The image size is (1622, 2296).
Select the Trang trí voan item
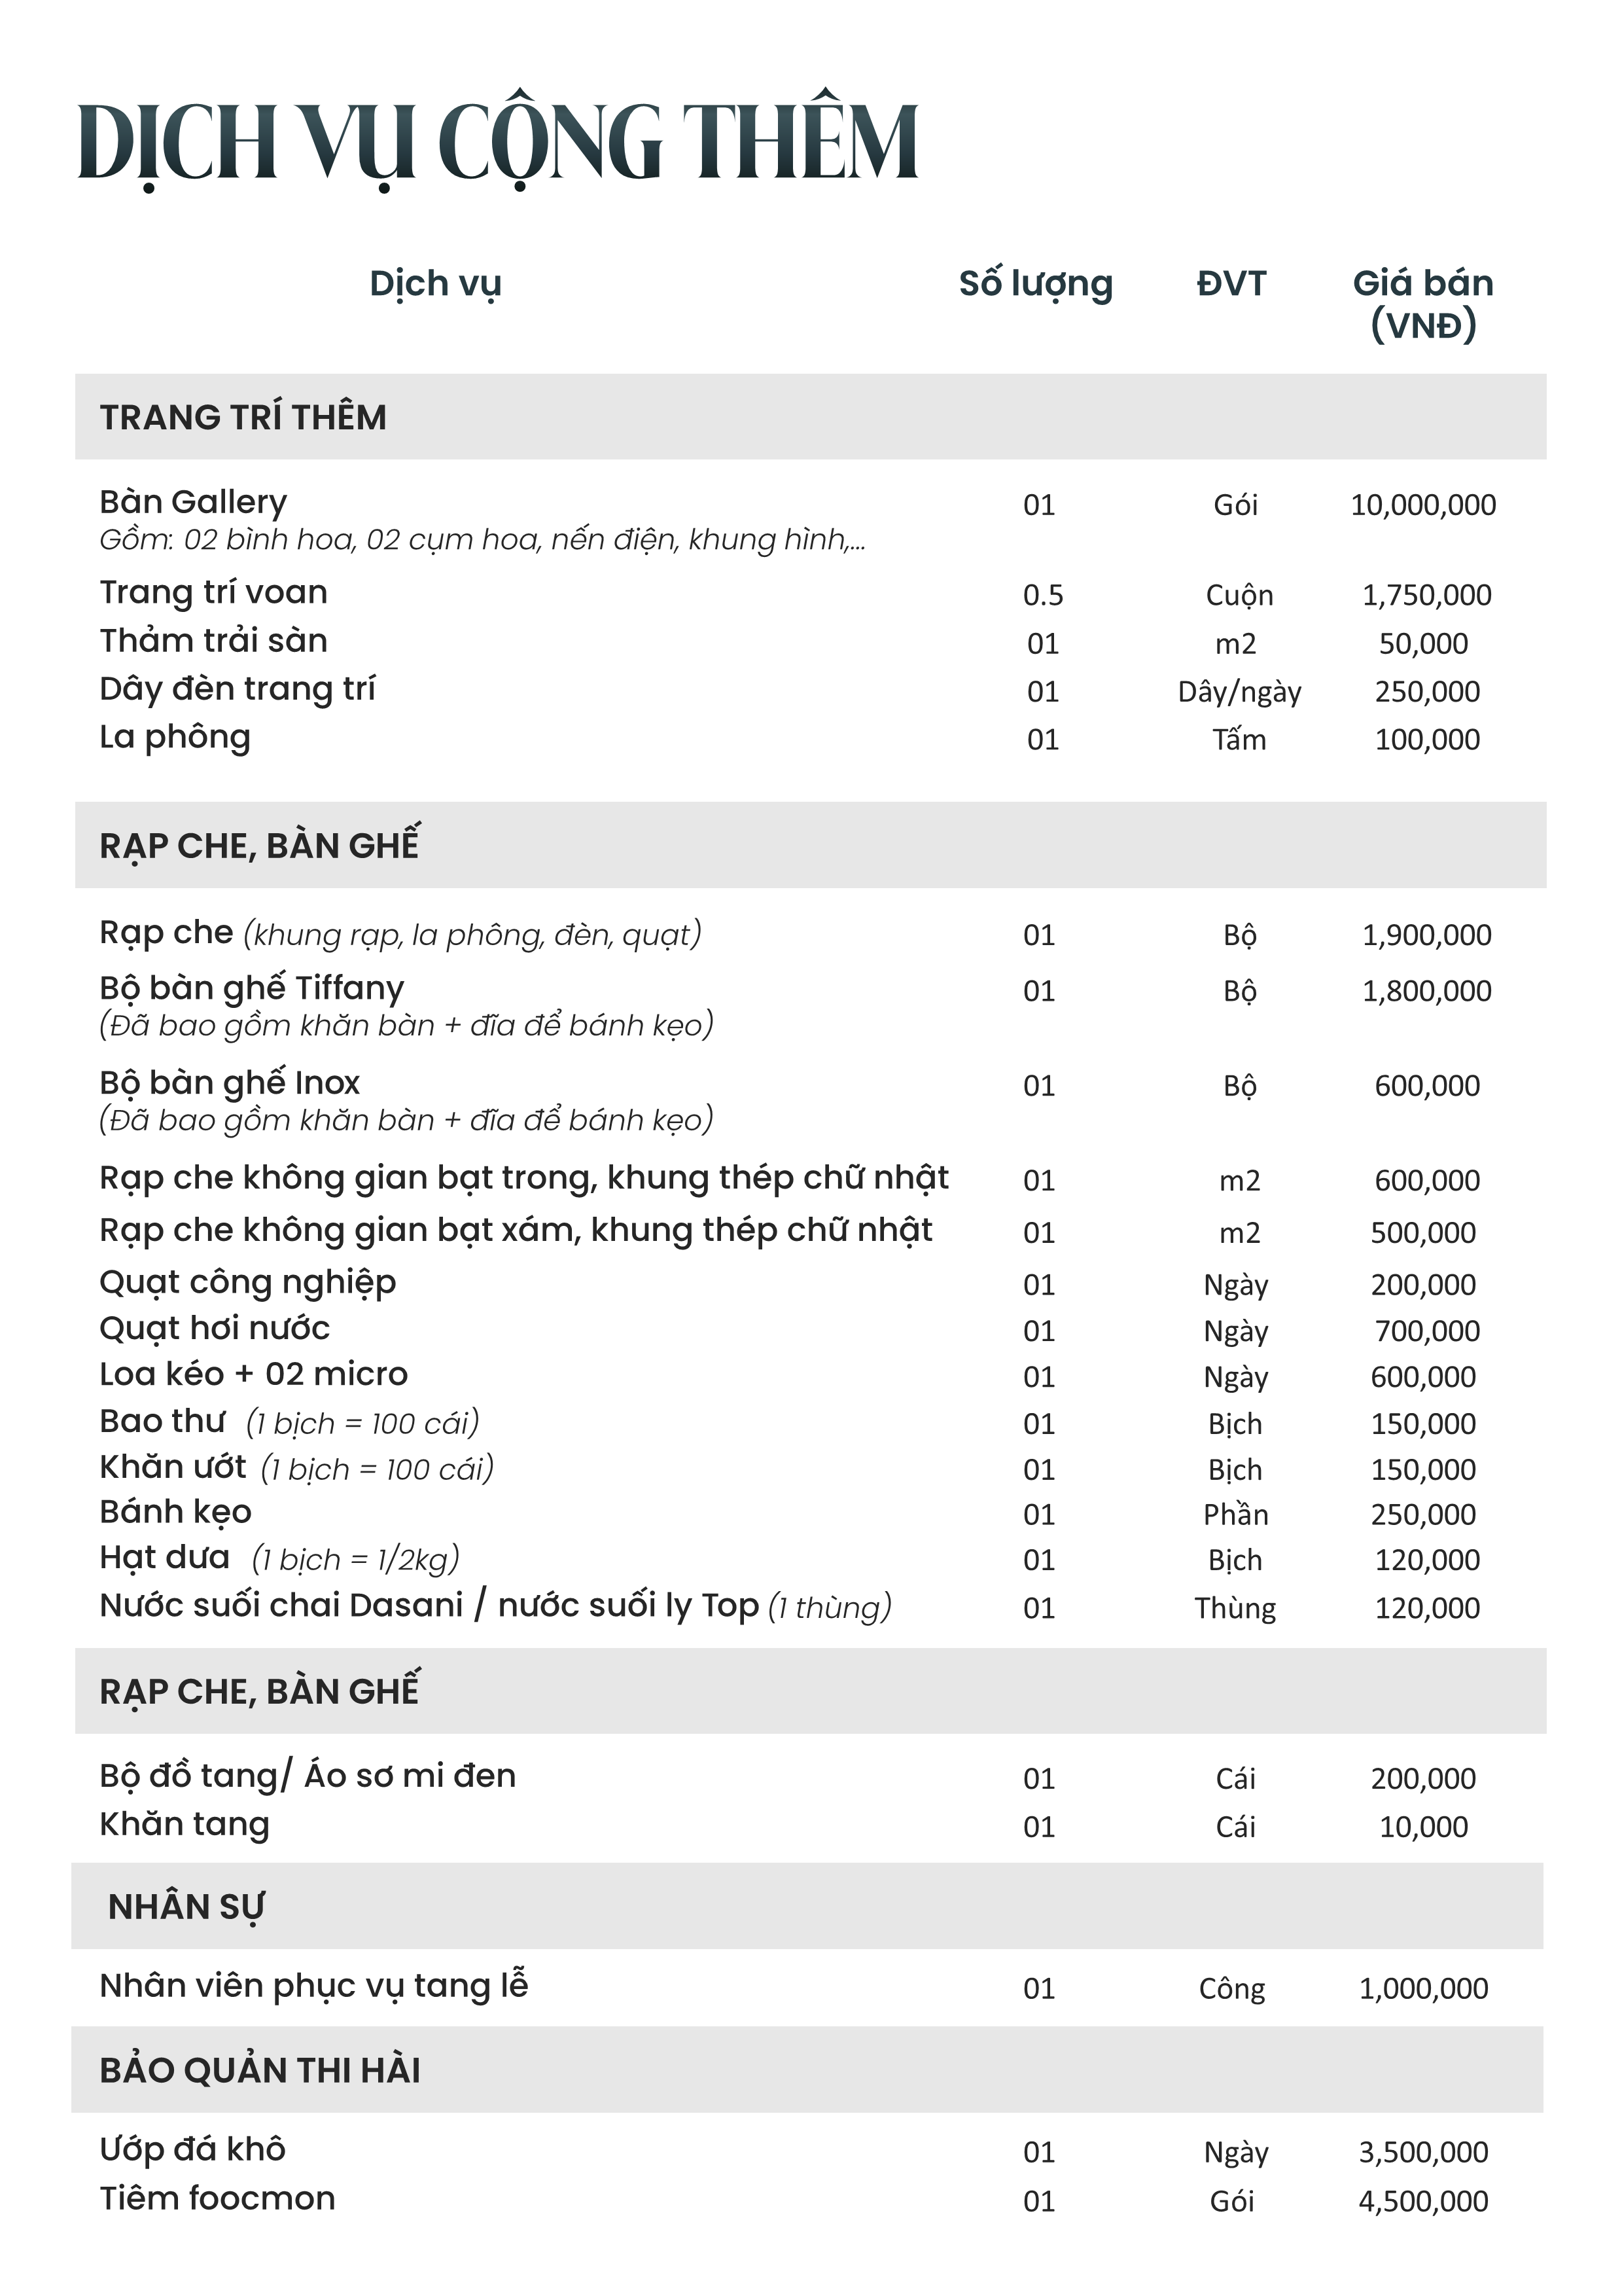click(213, 593)
